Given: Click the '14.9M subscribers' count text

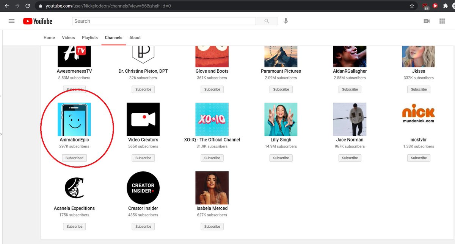Looking at the screenshot, I should 281,146.
